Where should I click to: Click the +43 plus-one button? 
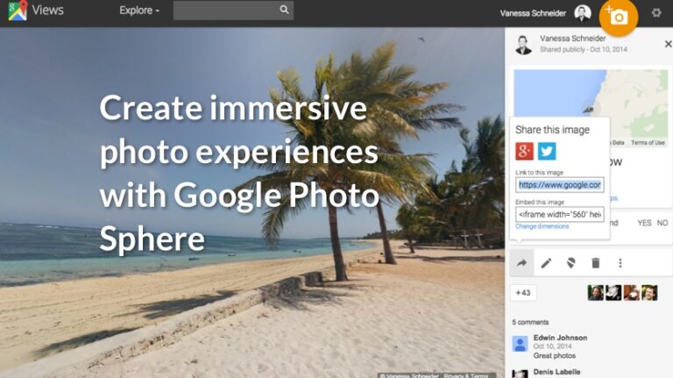[x=523, y=293]
